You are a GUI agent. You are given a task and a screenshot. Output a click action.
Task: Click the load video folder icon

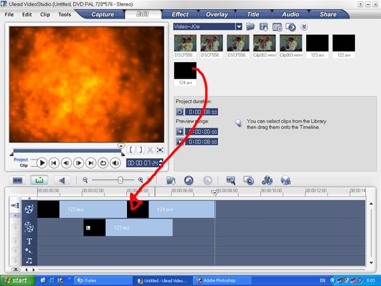pos(250,27)
